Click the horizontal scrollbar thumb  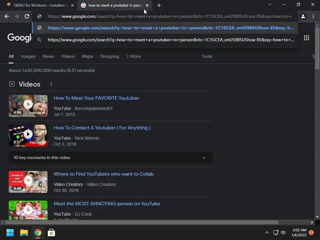(x=142, y=222)
